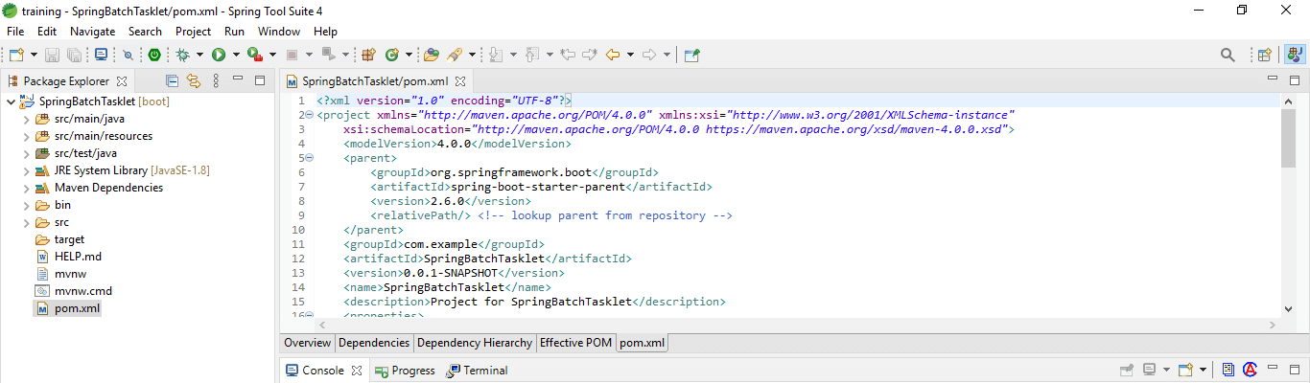
Task: Expand Maven Dependencies node
Action: [26, 188]
